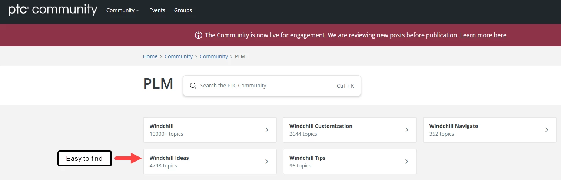Click the chevron on Windchill Tips card
The image size is (561, 180).
coord(406,162)
